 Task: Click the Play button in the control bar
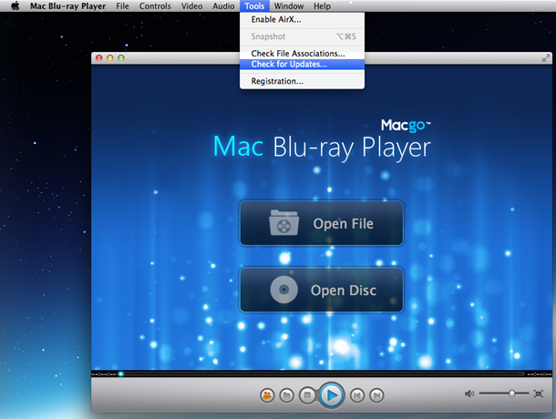tap(333, 395)
